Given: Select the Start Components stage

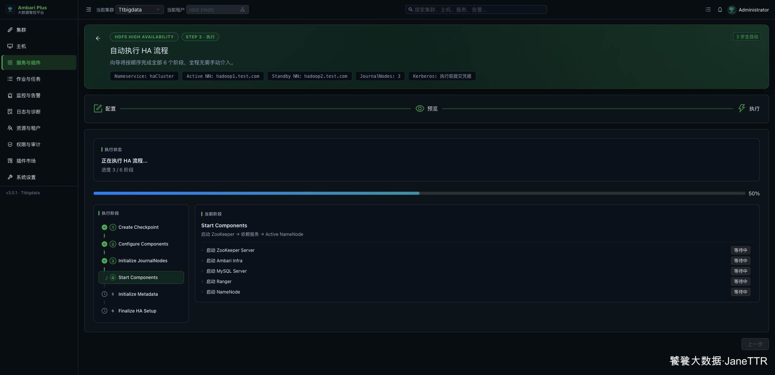Looking at the screenshot, I should point(141,278).
